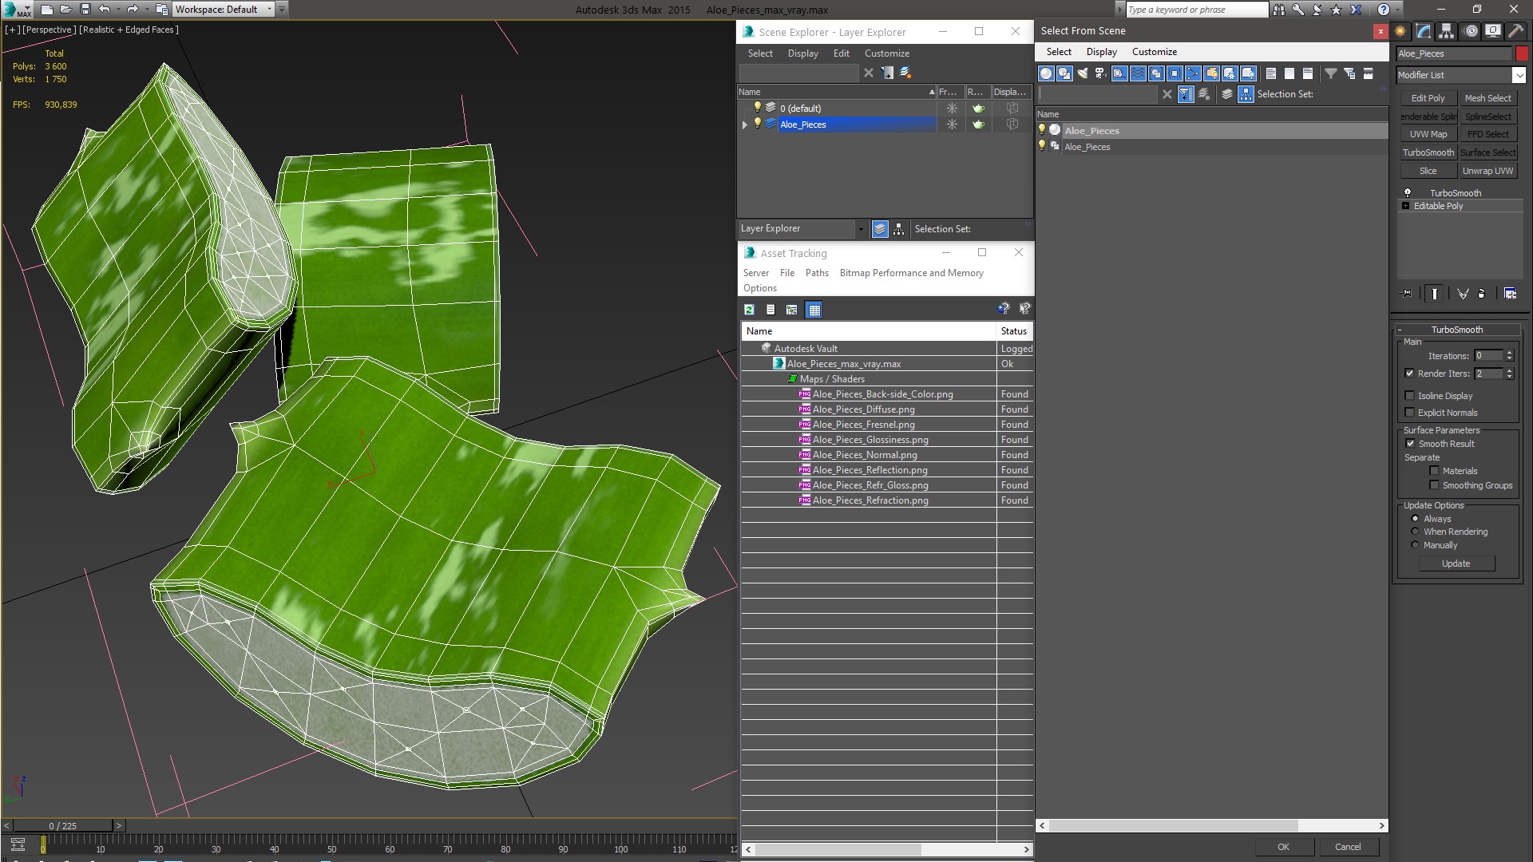Viewport: 1533px width, 862px height.
Task: Click Pin Stack icon under modifier stack
Action: coord(1407,294)
